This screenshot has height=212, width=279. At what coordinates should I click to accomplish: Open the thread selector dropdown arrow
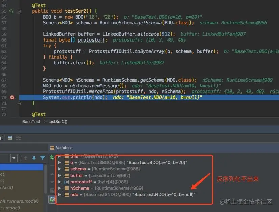coord(14,158)
